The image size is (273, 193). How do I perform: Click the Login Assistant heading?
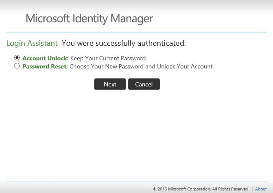coord(32,43)
